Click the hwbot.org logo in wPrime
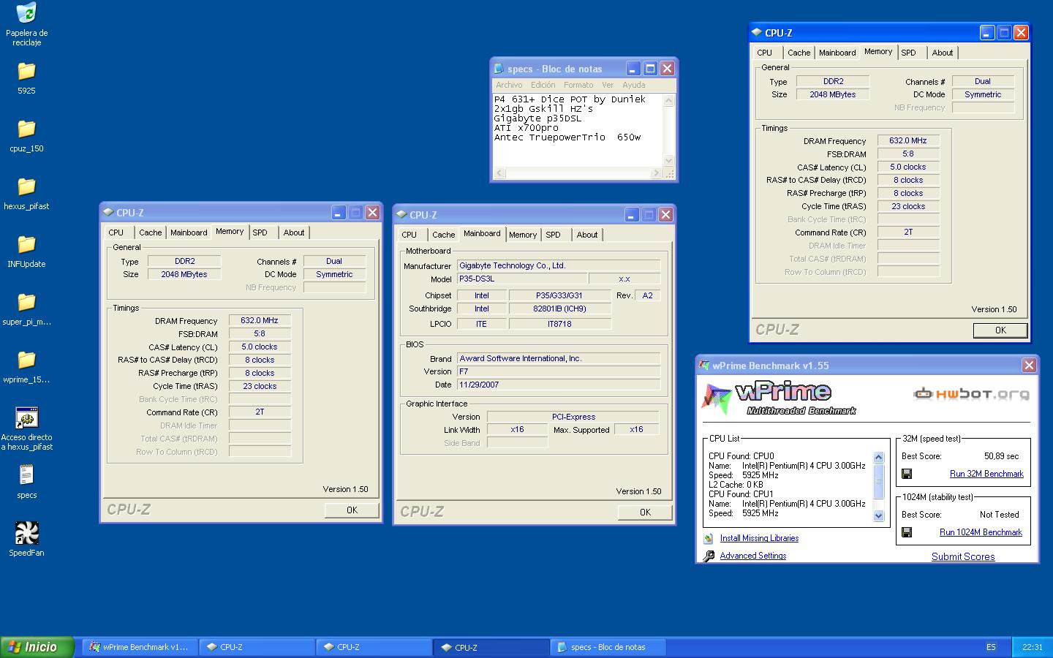The width and height of the screenshot is (1053, 658). 970,394
